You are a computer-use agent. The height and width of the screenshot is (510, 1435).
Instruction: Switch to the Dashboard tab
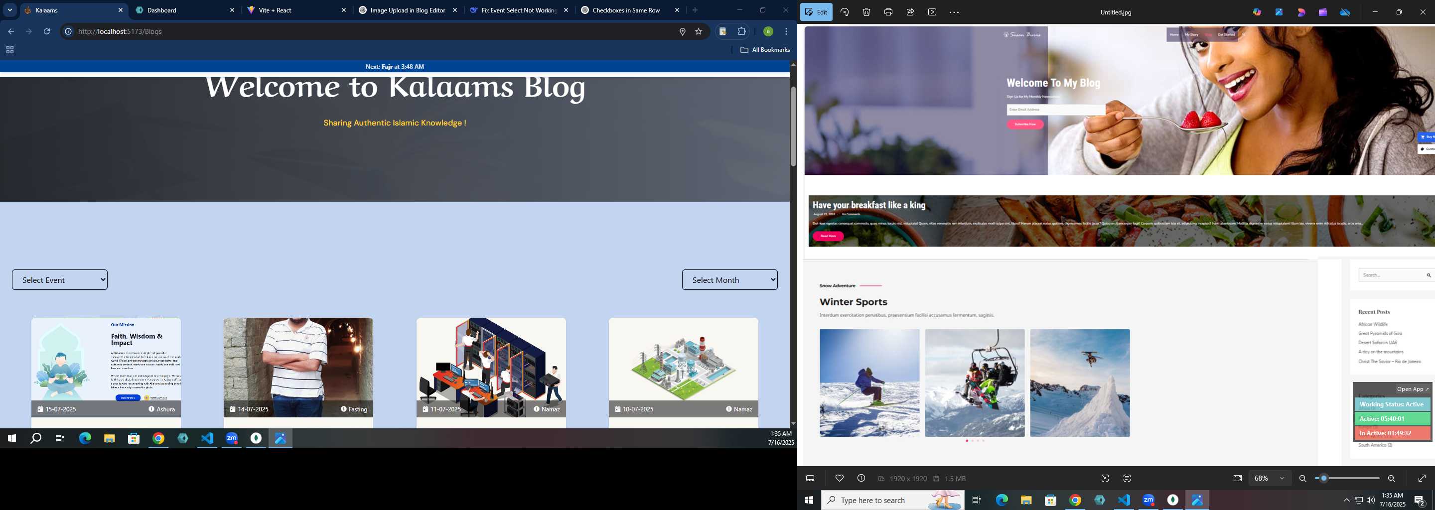click(x=185, y=10)
